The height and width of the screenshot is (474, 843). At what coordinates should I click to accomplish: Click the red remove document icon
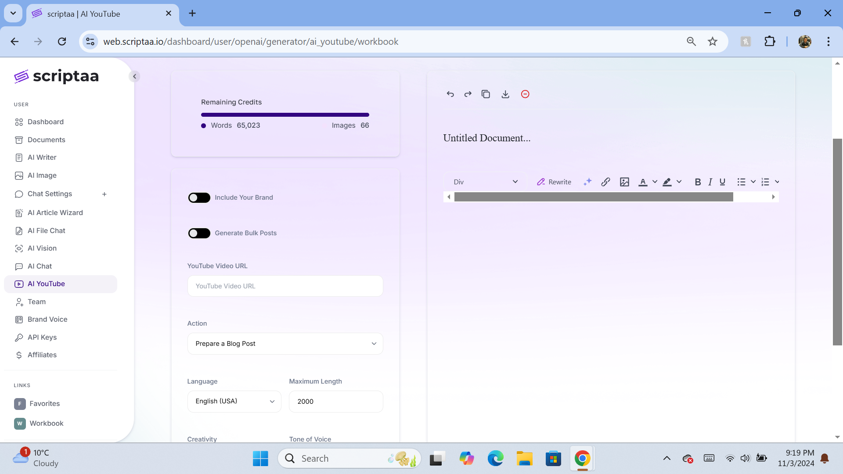coord(525,94)
